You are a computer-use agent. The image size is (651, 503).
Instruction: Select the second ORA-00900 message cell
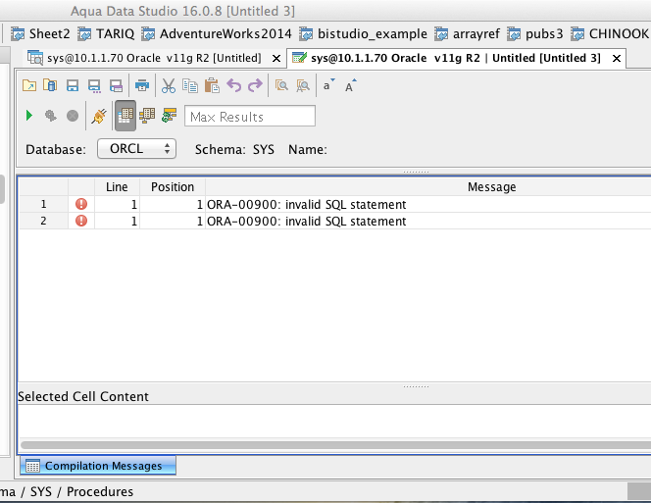click(x=428, y=221)
